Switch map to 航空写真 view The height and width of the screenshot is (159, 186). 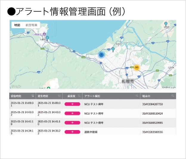point(31,25)
